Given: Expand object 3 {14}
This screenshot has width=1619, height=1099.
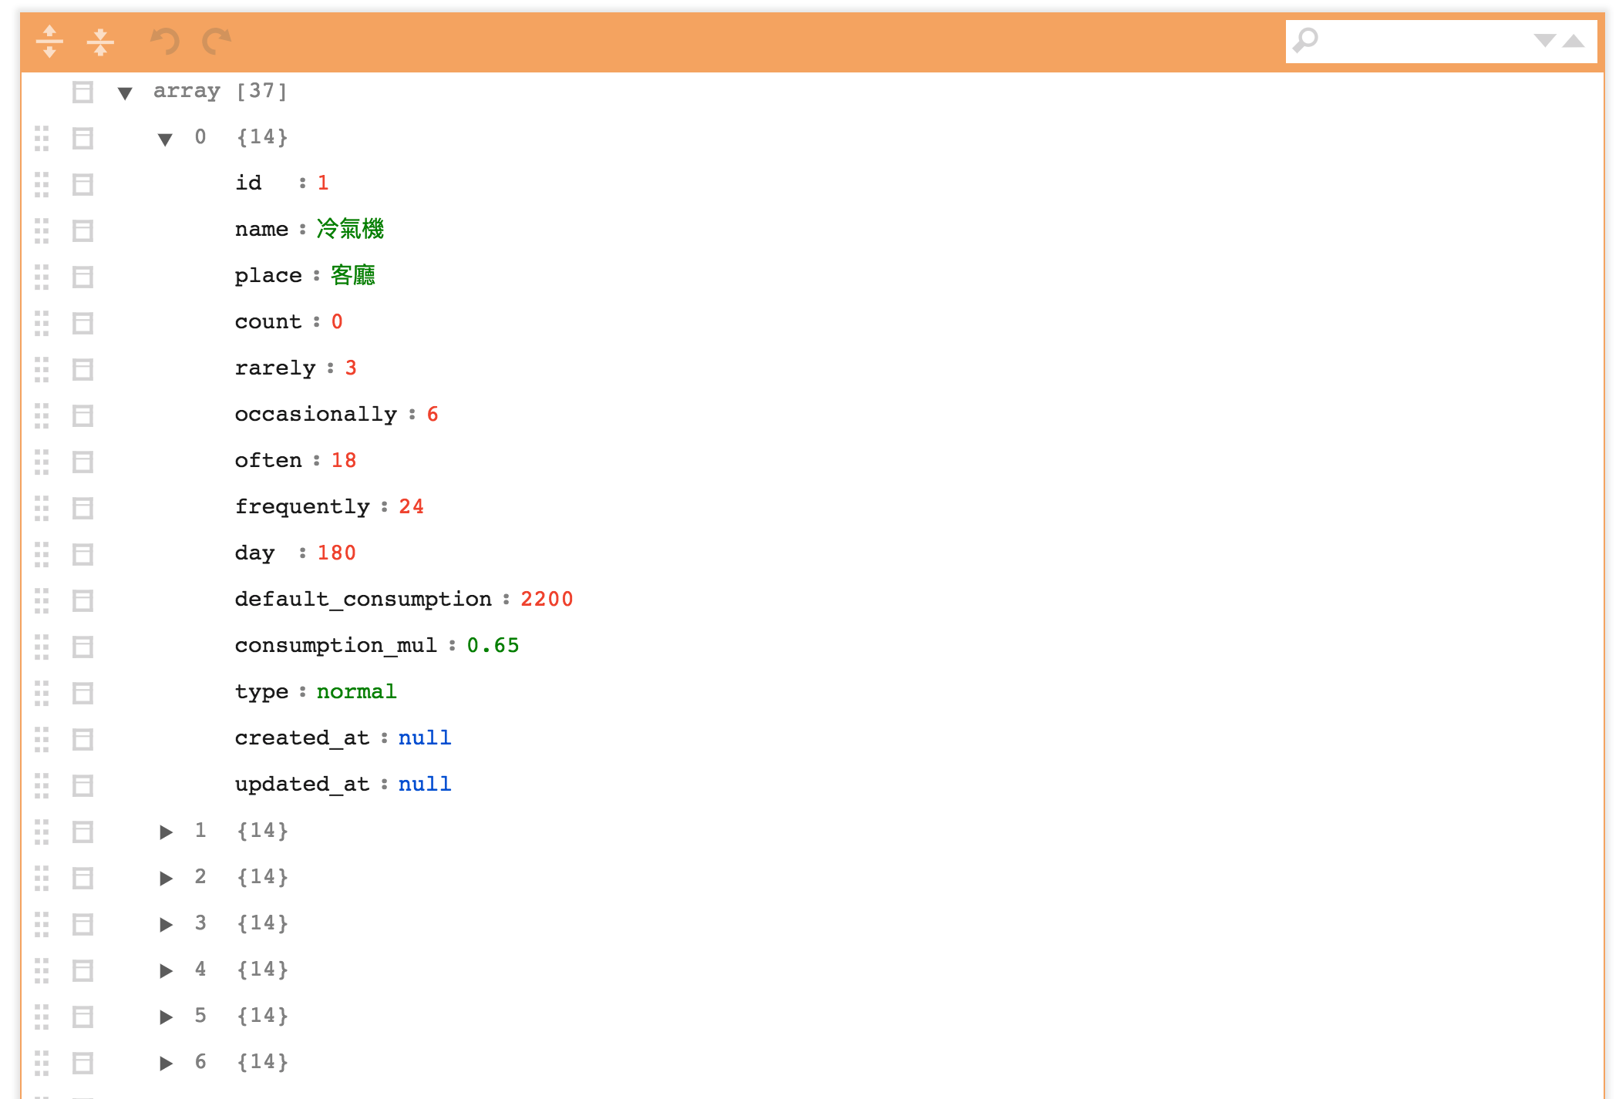Looking at the screenshot, I should click(x=166, y=924).
